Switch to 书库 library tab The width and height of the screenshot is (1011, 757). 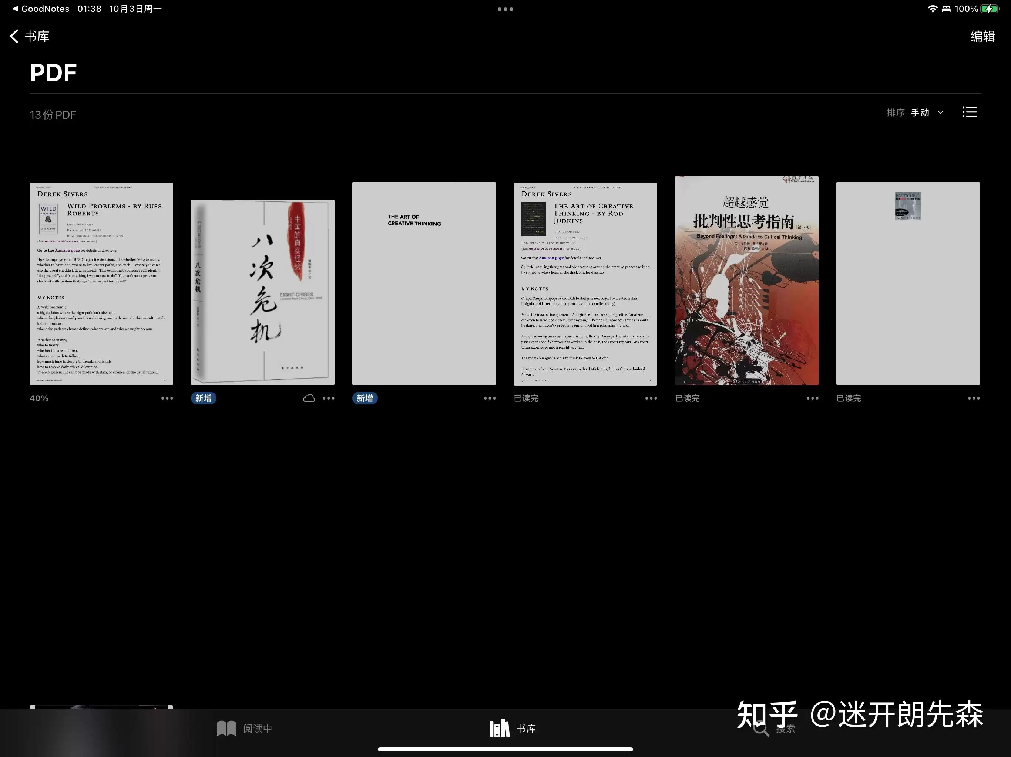(513, 728)
